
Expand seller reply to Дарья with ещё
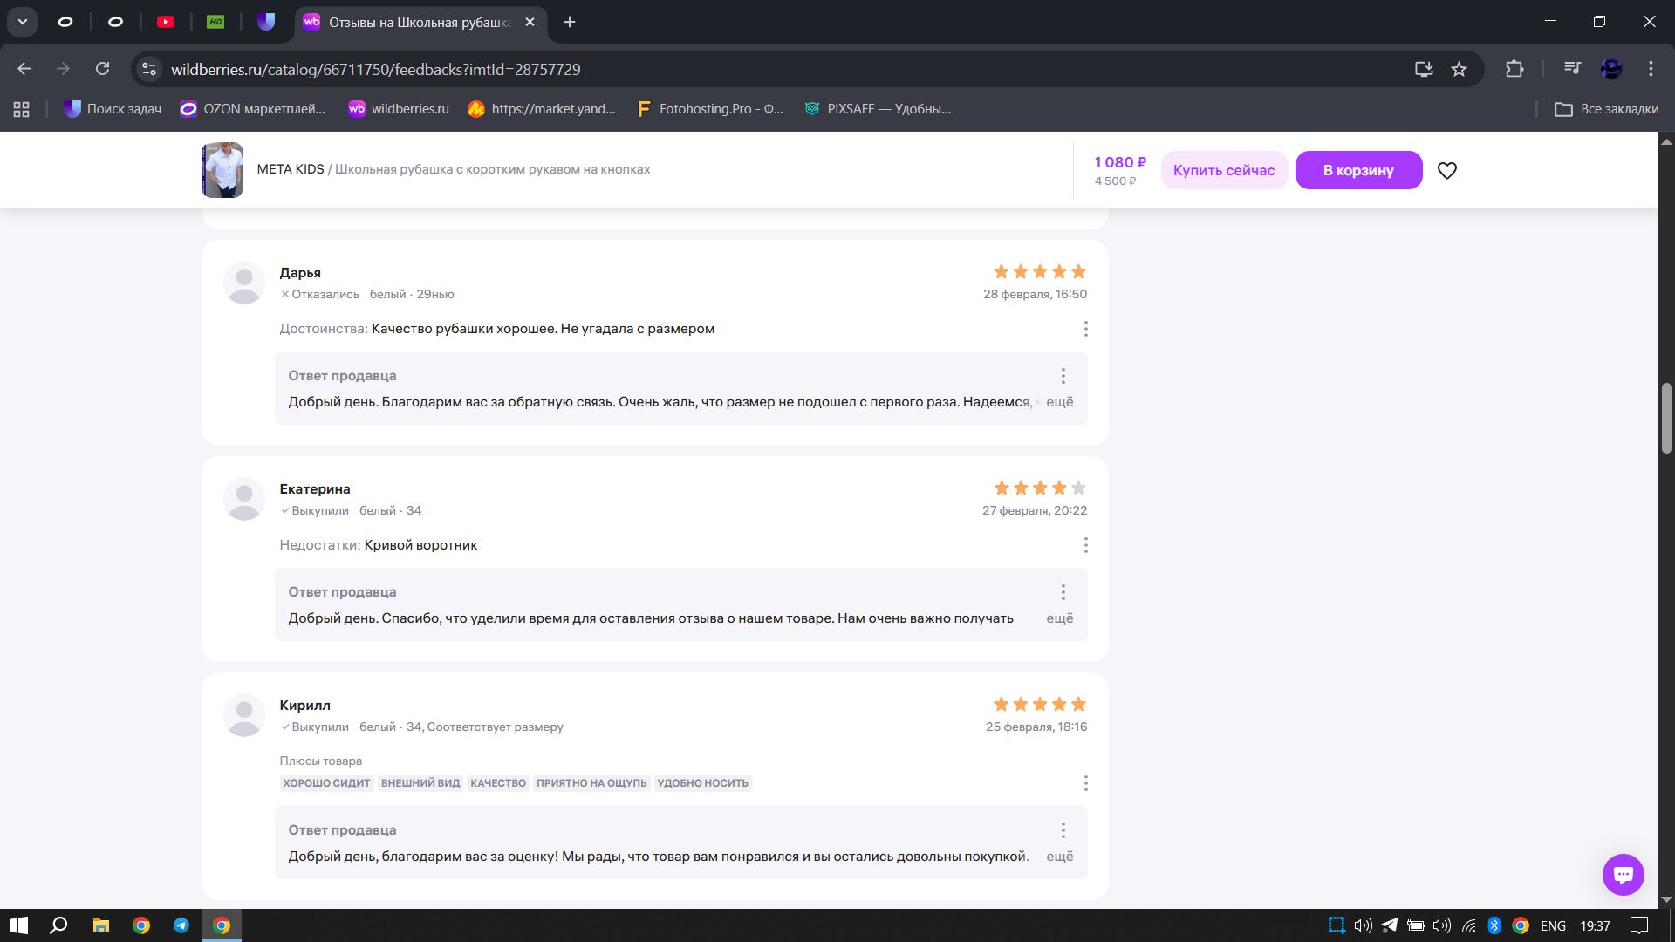click(1059, 402)
